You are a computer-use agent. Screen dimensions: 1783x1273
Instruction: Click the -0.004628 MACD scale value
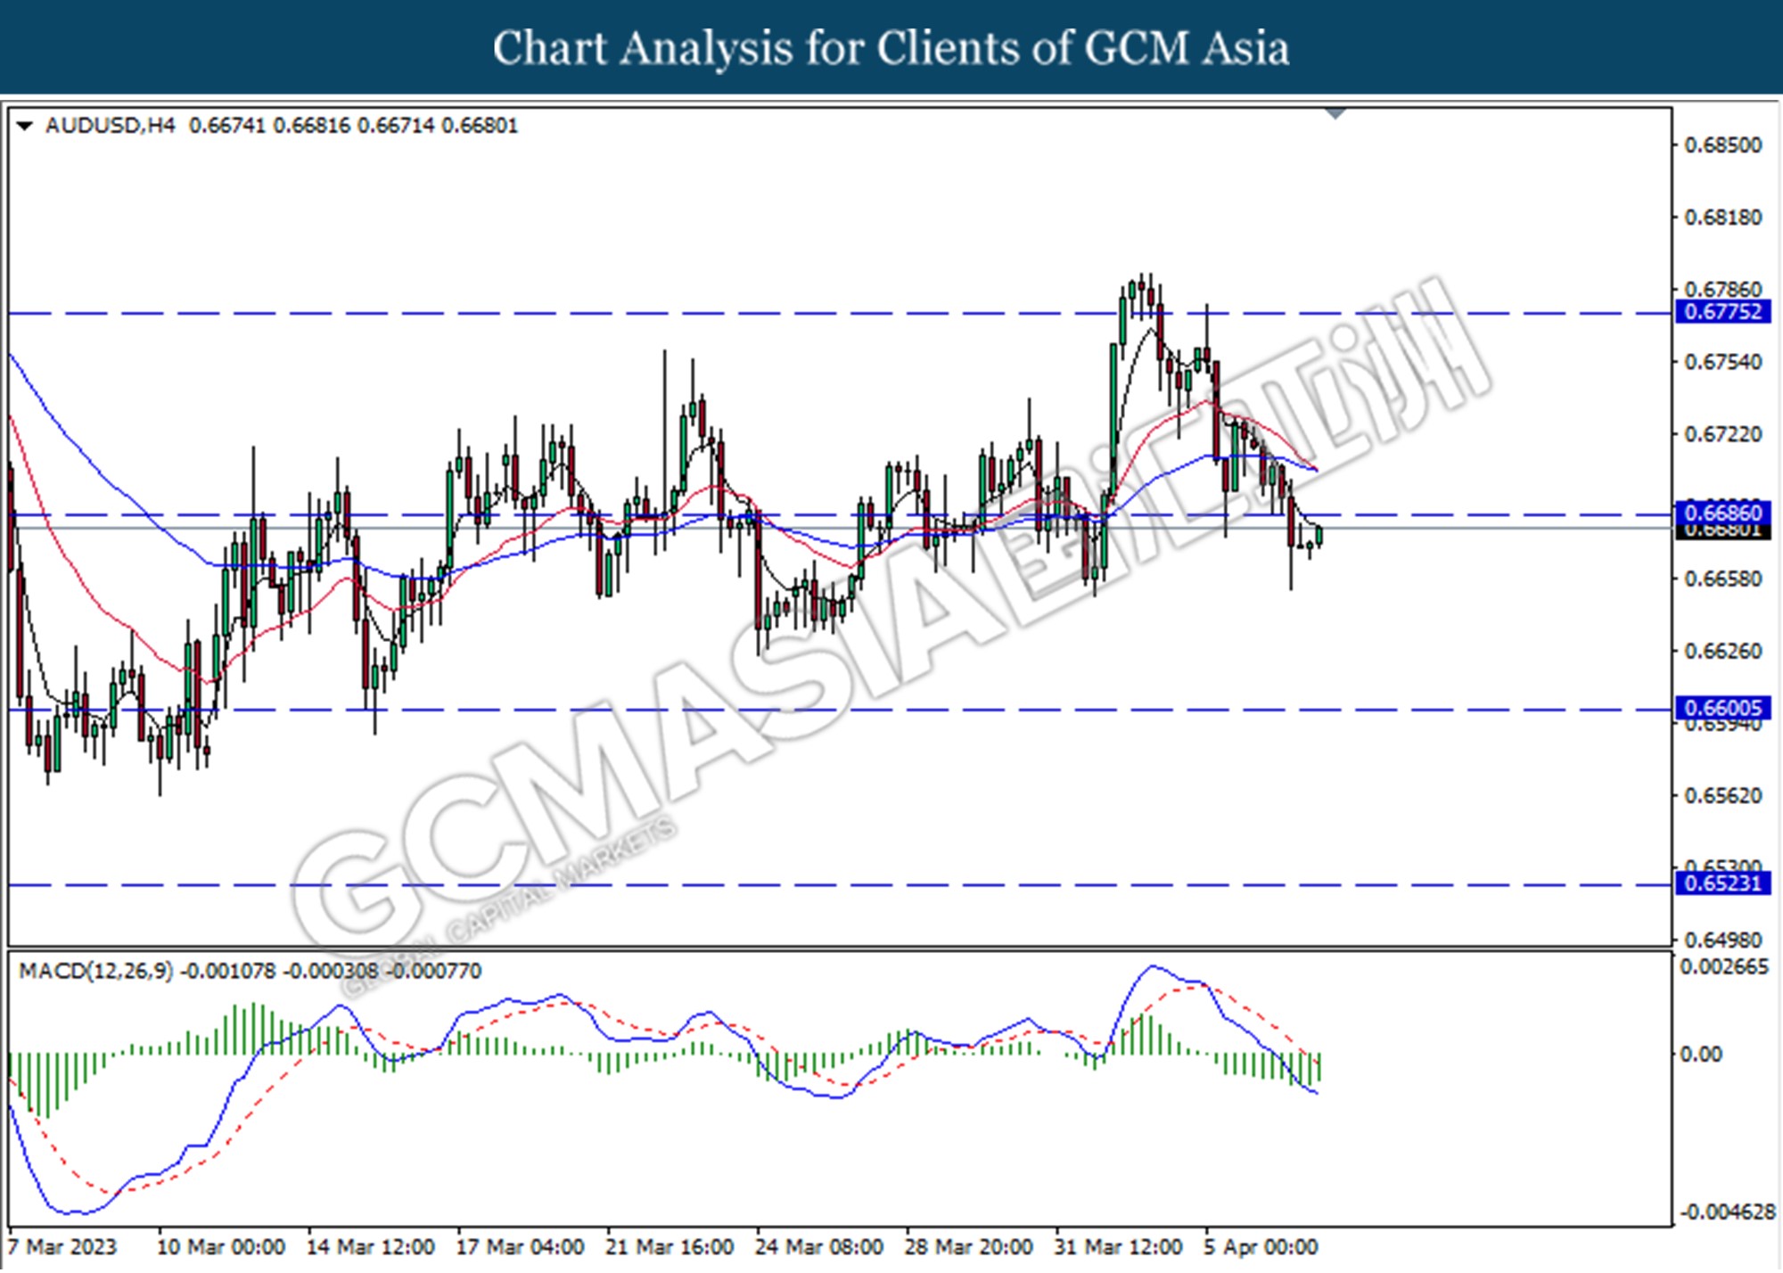pos(1728,1212)
